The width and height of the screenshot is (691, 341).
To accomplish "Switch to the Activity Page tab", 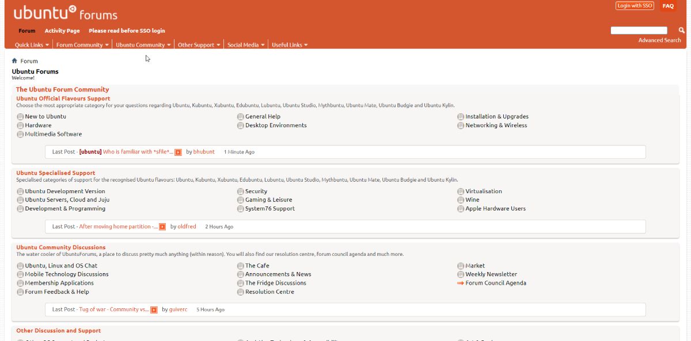I will (62, 31).
